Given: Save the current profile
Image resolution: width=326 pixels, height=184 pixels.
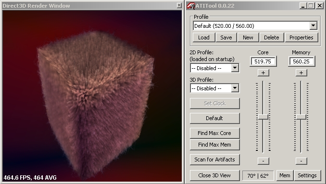Looking at the screenshot, I should [226, 37].
